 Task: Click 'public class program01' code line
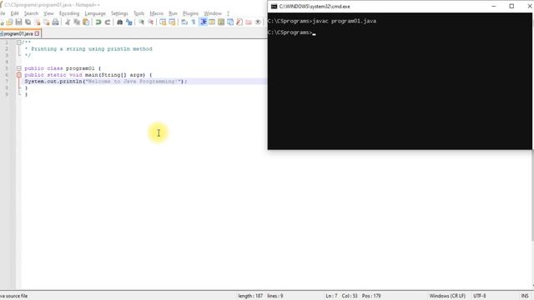(x=63, y=68)
